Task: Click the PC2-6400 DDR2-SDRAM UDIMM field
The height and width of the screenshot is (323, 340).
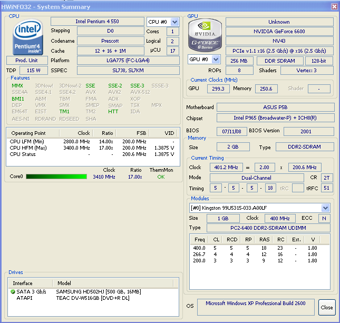Action: (x=268, y=228)
